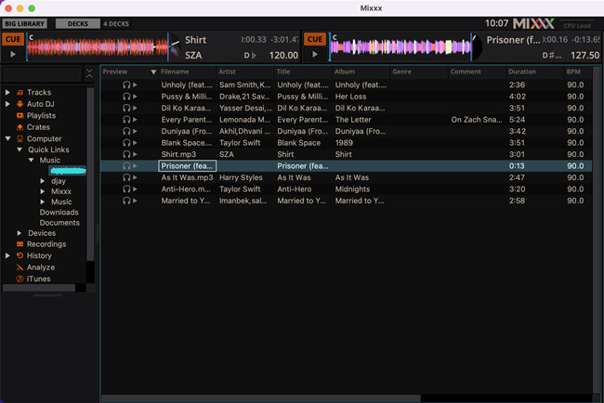This screenshot has width=604, height=403.
Task: Sort by Title column header
Action: (304, 71)
